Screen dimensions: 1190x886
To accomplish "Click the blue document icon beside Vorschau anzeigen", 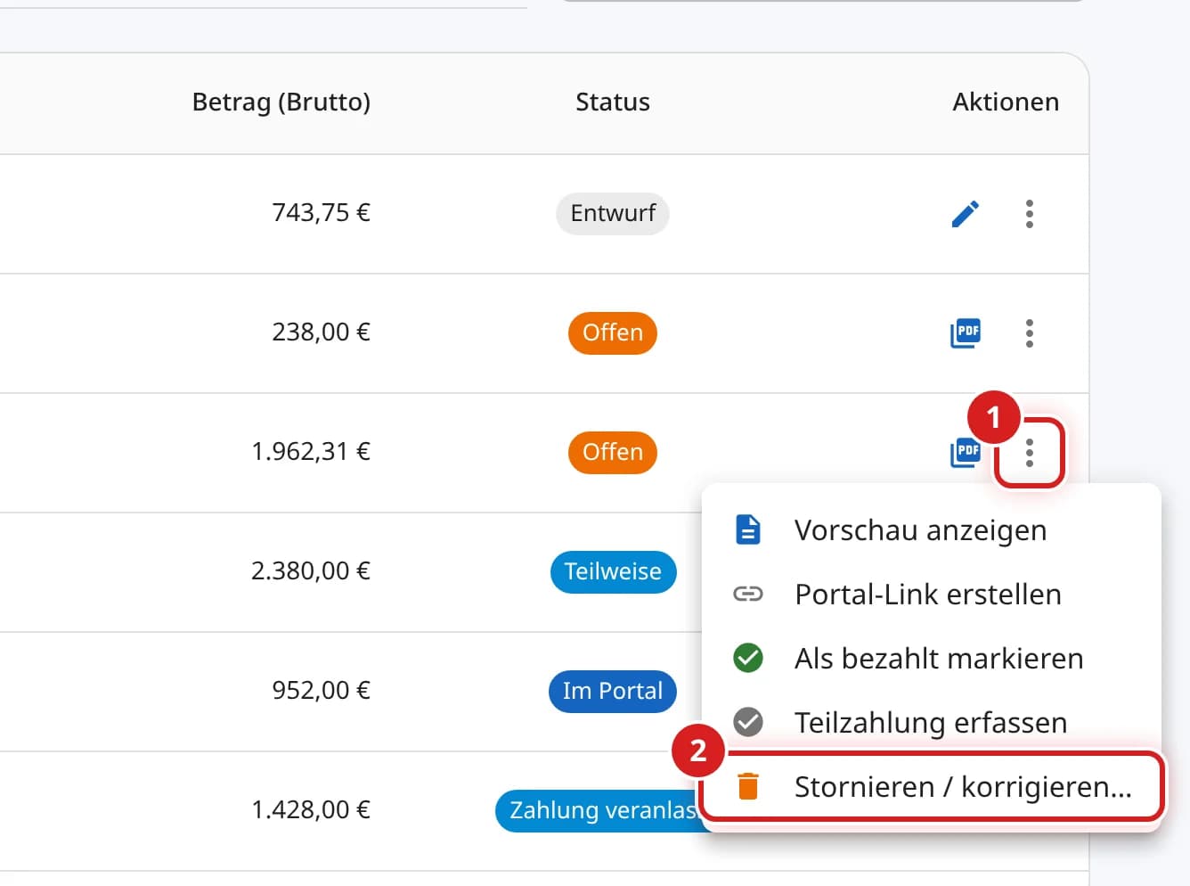I will [748, 530].
